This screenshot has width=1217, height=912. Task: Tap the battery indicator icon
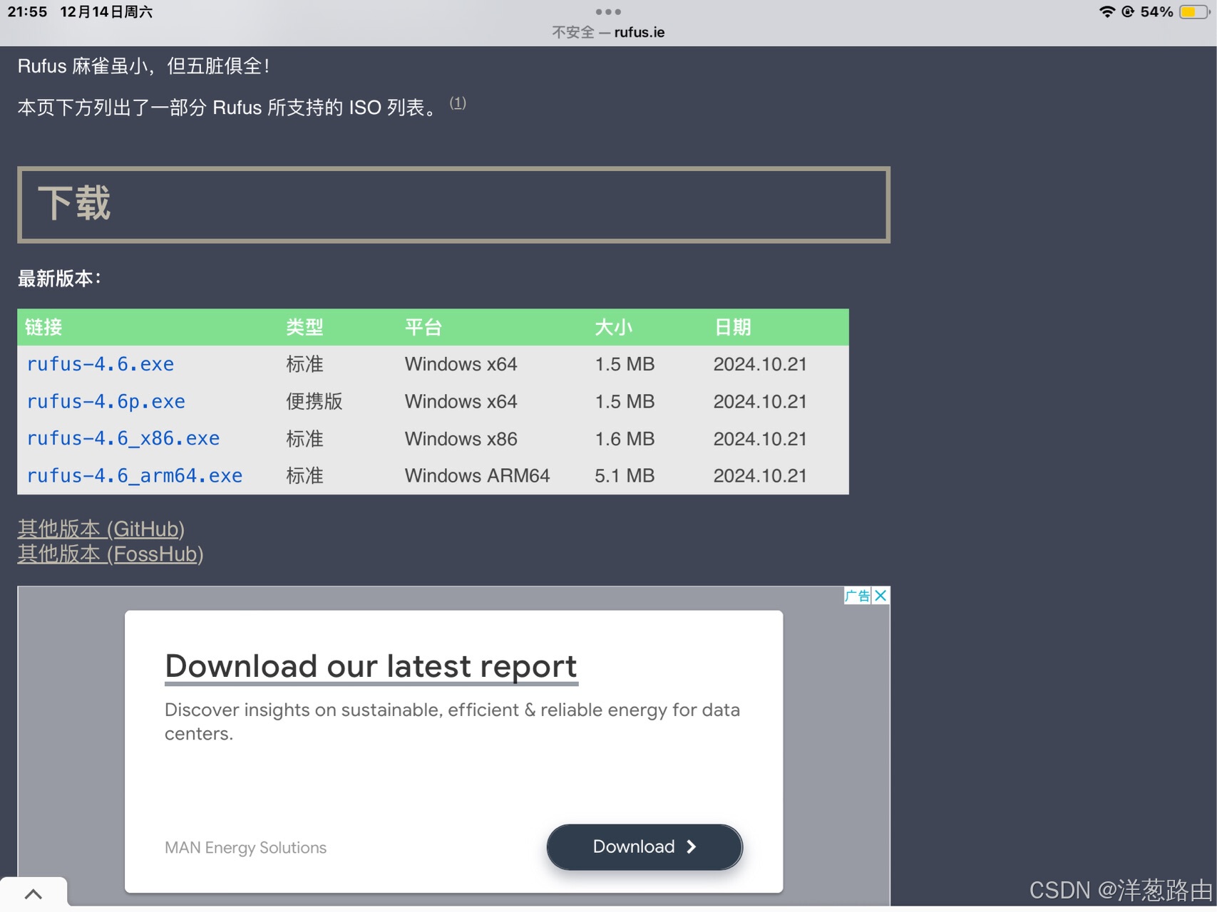coord(1194,11)
